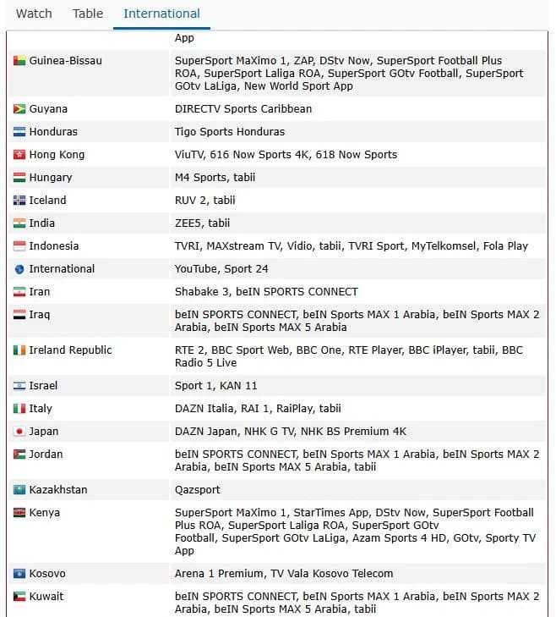
Task: Click the Kuwait flag icon
Action: coord(19,597)
